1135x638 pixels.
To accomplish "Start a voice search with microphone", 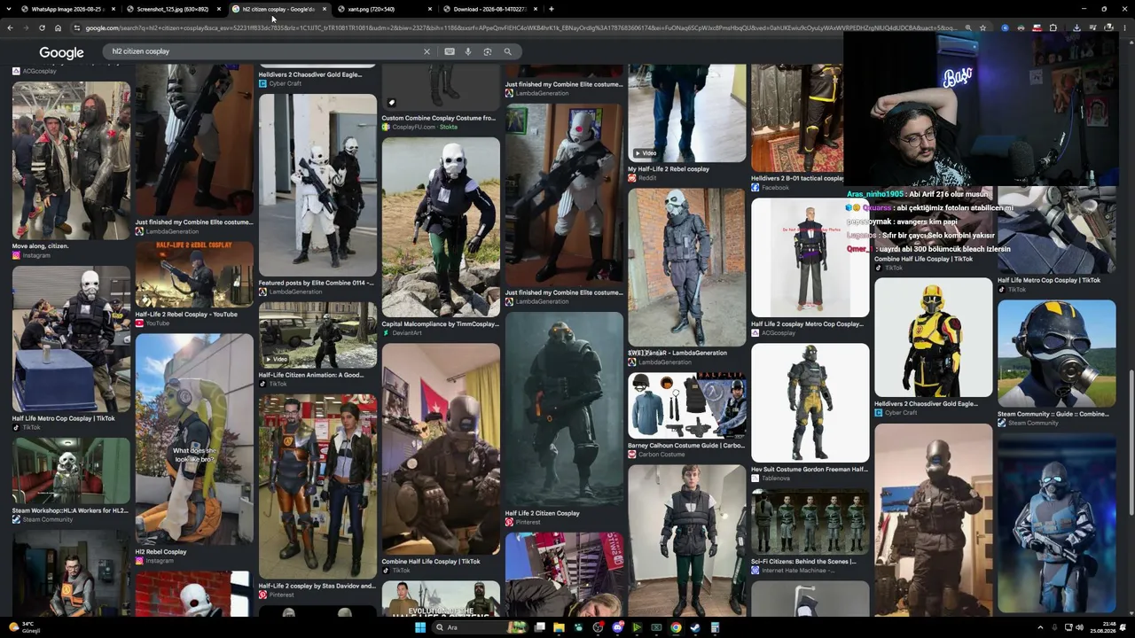I will coord(468,51).
